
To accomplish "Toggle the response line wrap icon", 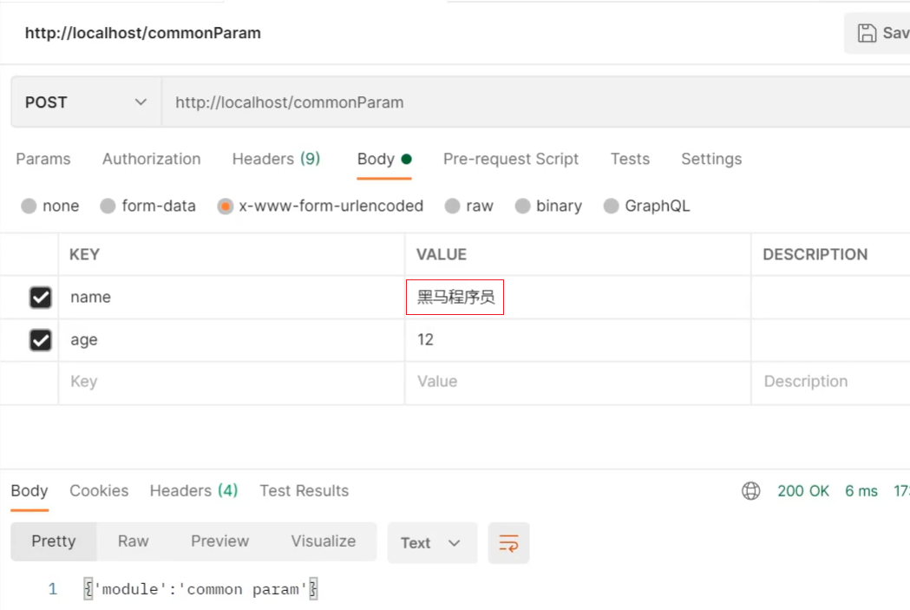I will click(x=508, y=543).
